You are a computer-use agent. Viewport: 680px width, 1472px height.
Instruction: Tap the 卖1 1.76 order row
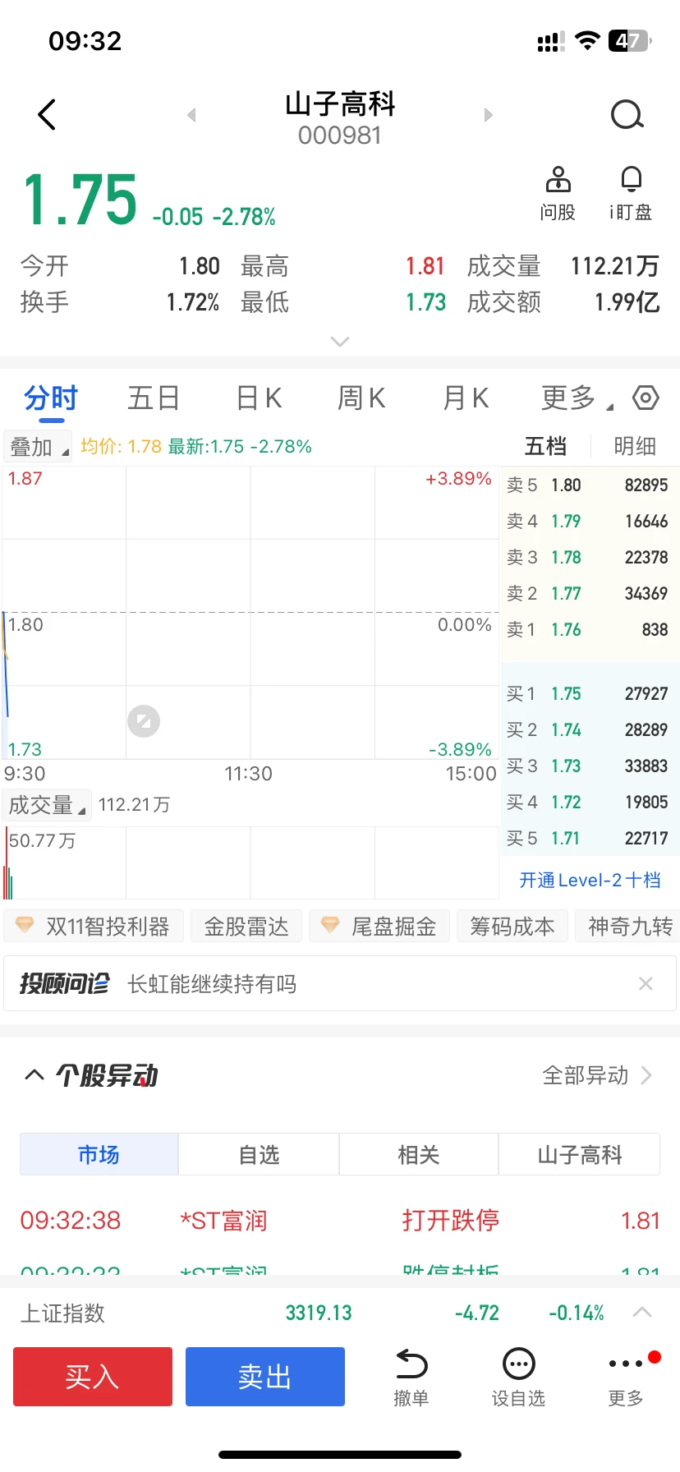[590, 630]
